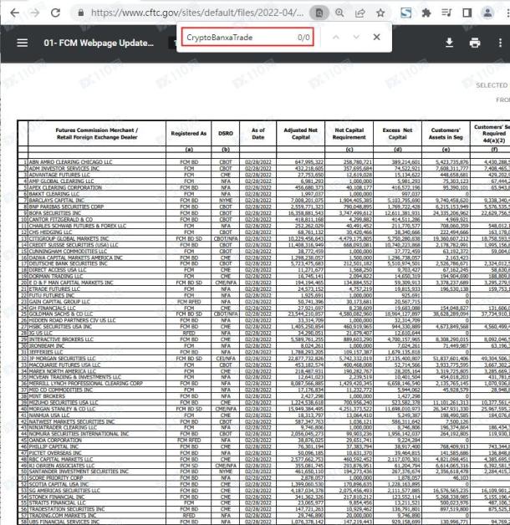Reload the current page
The width and height of the screenshot is (510, 525).
pos(55,13)
